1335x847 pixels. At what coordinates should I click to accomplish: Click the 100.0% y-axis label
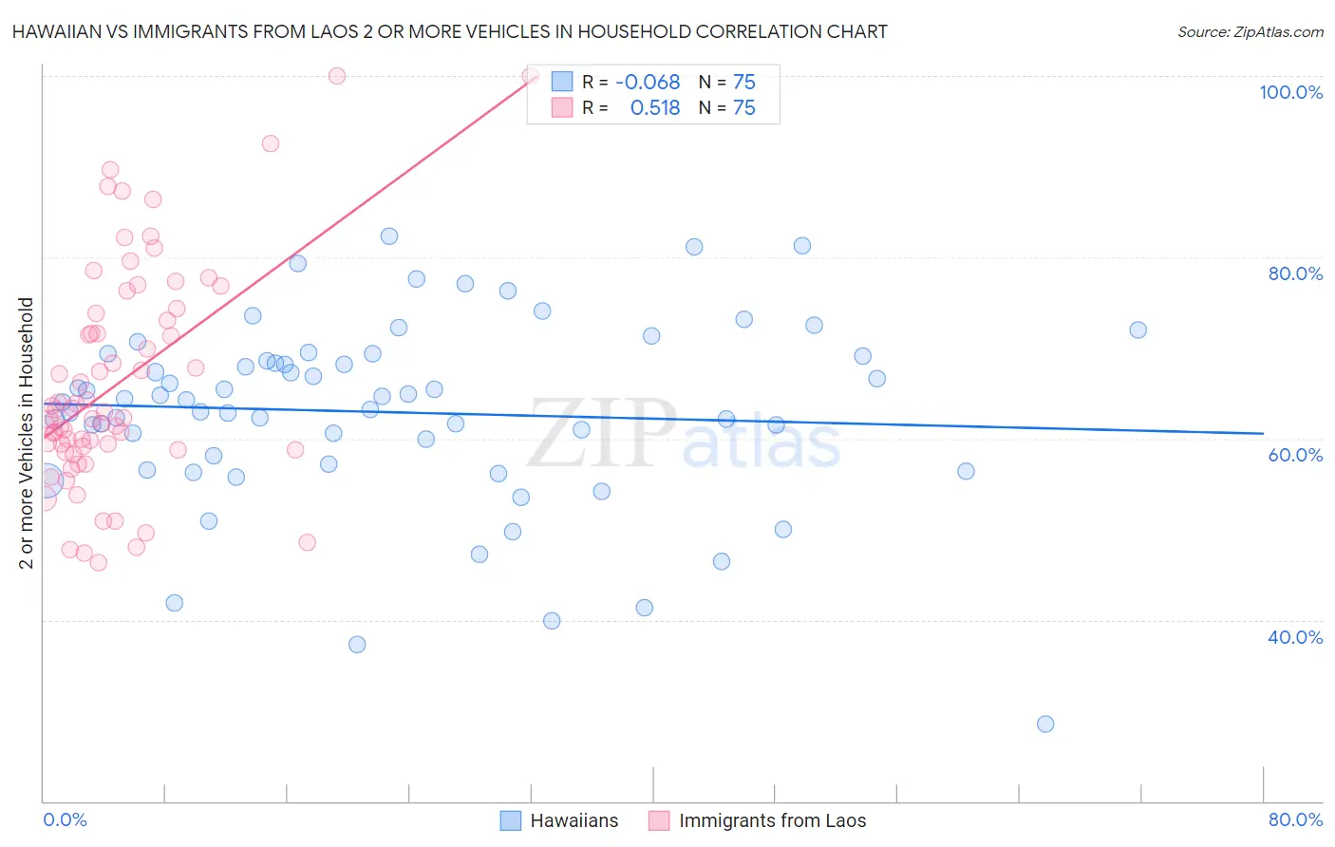1290,92
